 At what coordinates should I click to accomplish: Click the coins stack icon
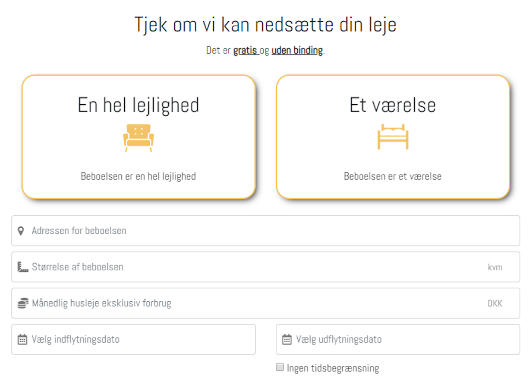tap(22, 303)
